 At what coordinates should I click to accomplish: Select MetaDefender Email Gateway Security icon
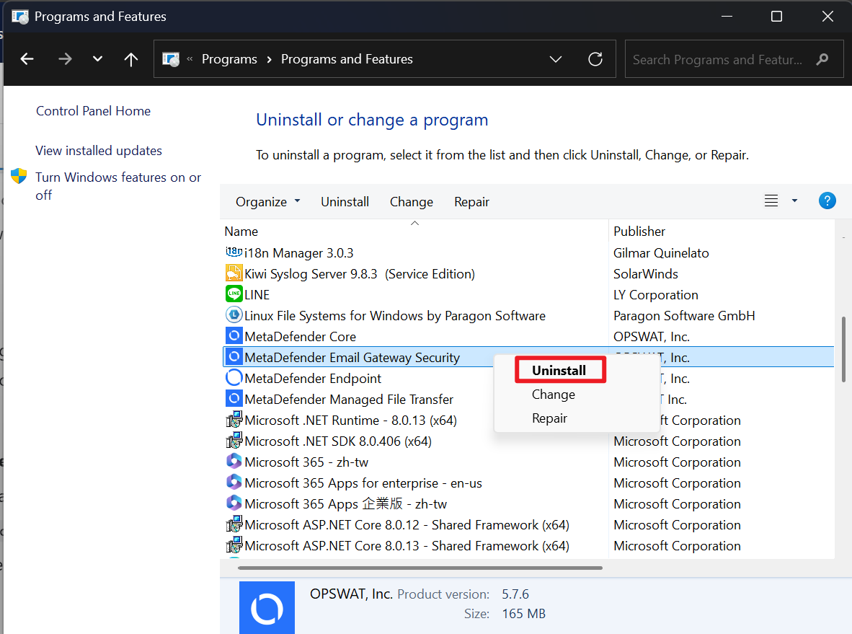(234, 357)
